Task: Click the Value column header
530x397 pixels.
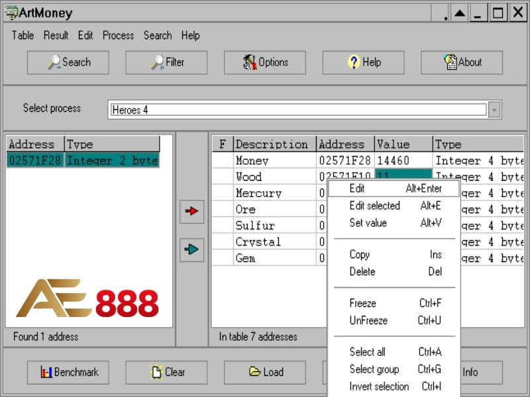Action: [x=403, y=144]
